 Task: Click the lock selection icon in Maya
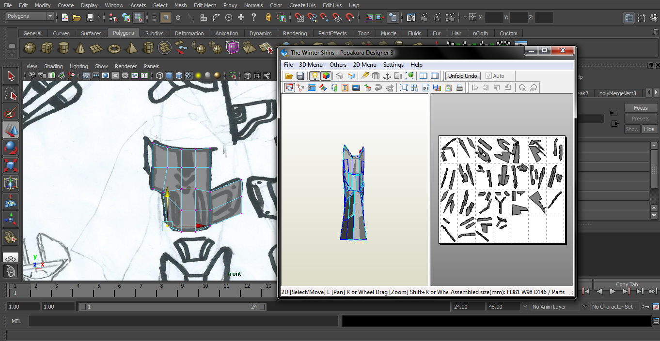click(268, 17)
